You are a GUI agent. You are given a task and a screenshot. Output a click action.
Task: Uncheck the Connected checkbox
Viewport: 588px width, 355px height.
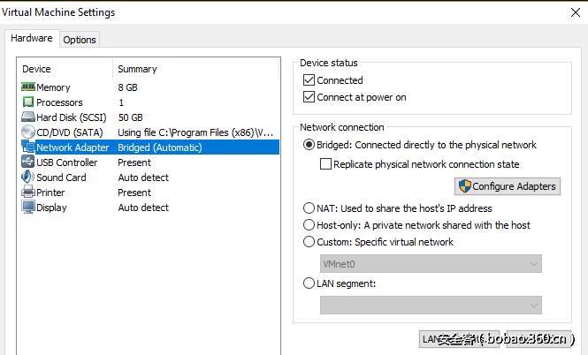click(x=309, y=80)
